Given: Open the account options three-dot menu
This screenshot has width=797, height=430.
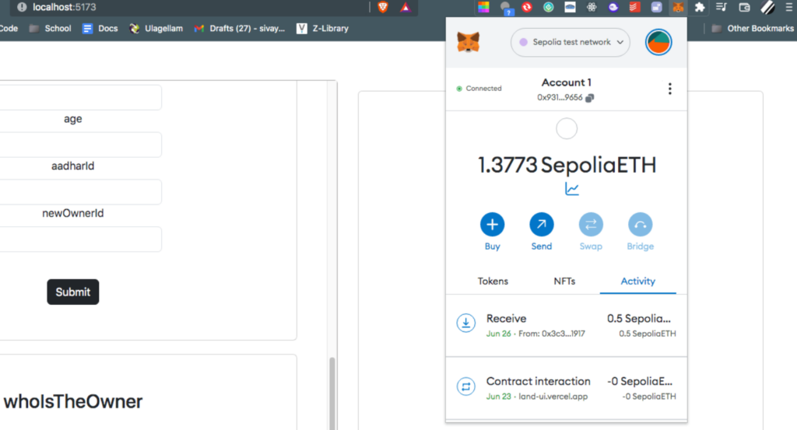Looking at the screenshot, I should pyautogui.click(x=669, y=89).
